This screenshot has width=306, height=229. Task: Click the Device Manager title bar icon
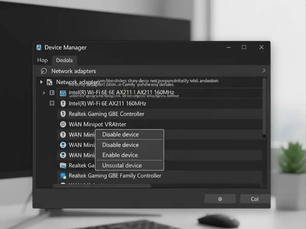click(x=39, y=47)
